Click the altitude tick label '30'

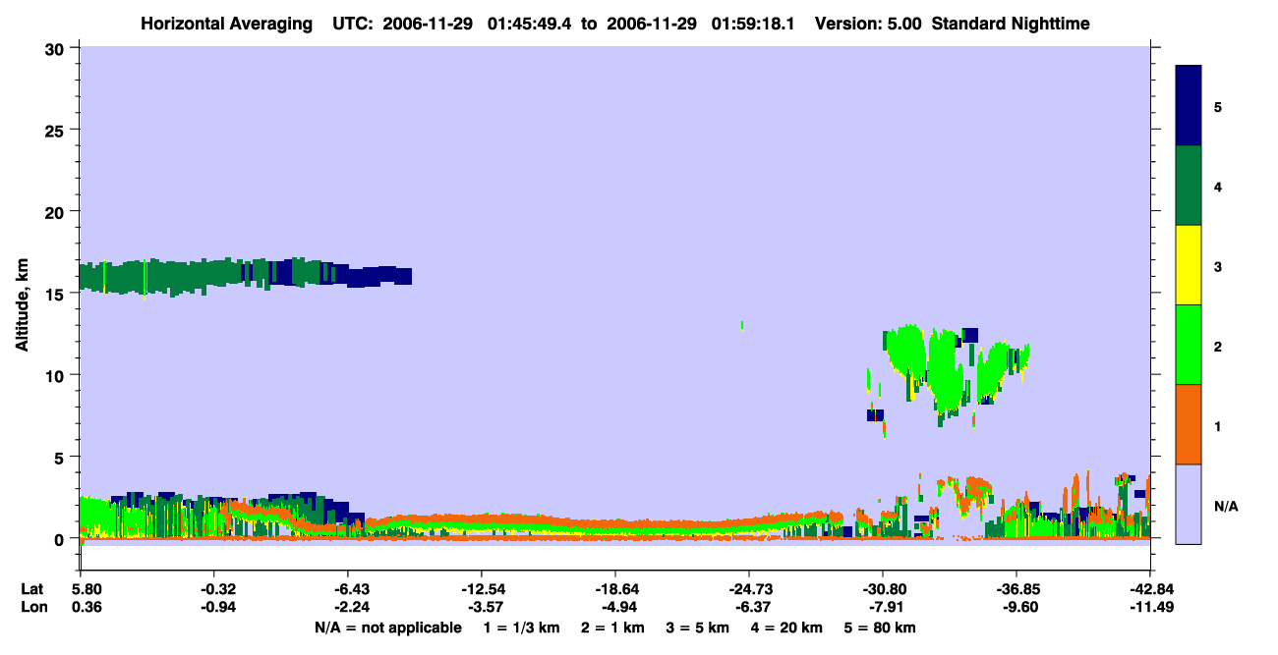[55, 49]
